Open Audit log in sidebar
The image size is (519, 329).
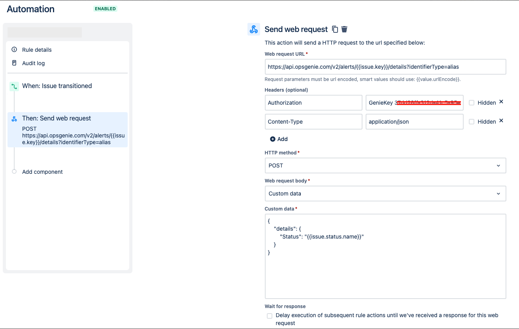[x=33, y=63]
